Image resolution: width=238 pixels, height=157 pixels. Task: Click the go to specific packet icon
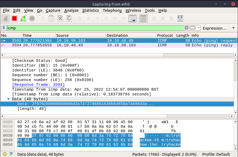coord(106,18)
